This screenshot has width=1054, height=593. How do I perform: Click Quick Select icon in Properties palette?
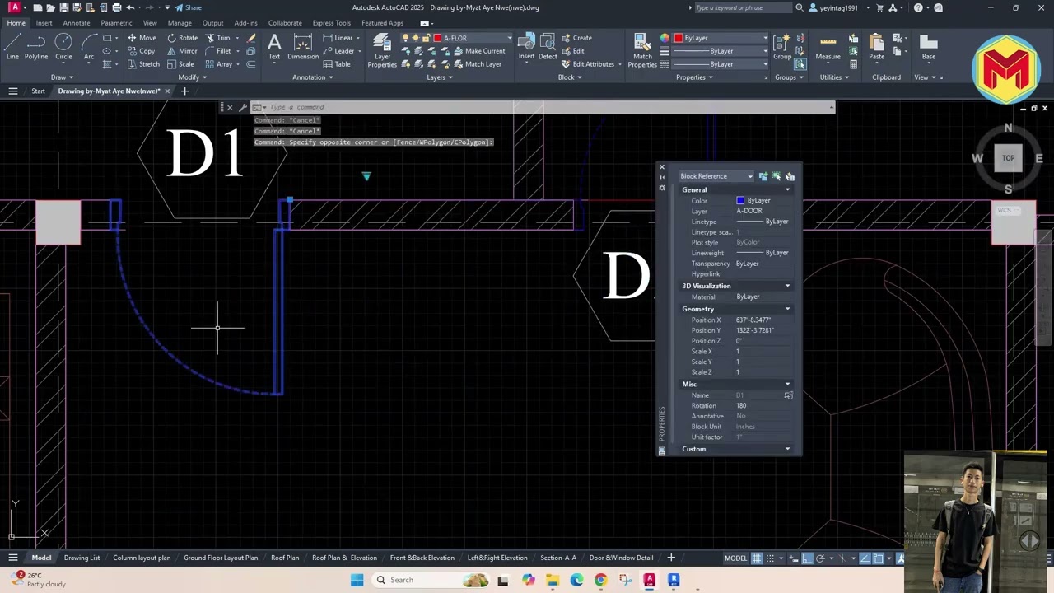point(790,176)
